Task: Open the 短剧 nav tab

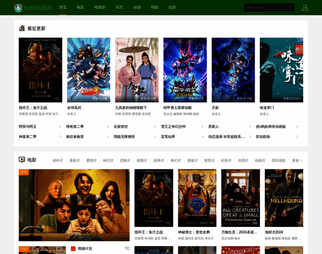Action: (172, 7)
